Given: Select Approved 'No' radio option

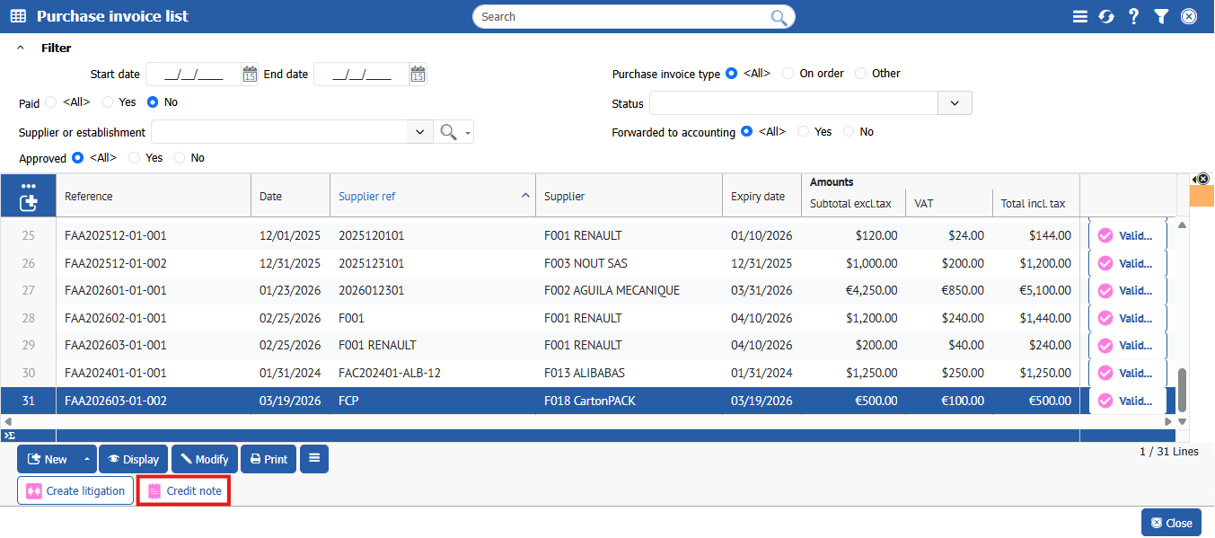Looking at the screenshot, I should coord(180,158).
